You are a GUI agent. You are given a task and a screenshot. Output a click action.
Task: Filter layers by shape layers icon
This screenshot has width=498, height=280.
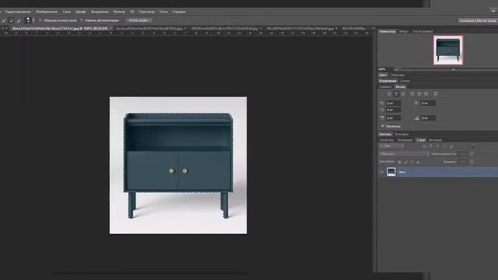pyautogui.click(x=444, y=146)
